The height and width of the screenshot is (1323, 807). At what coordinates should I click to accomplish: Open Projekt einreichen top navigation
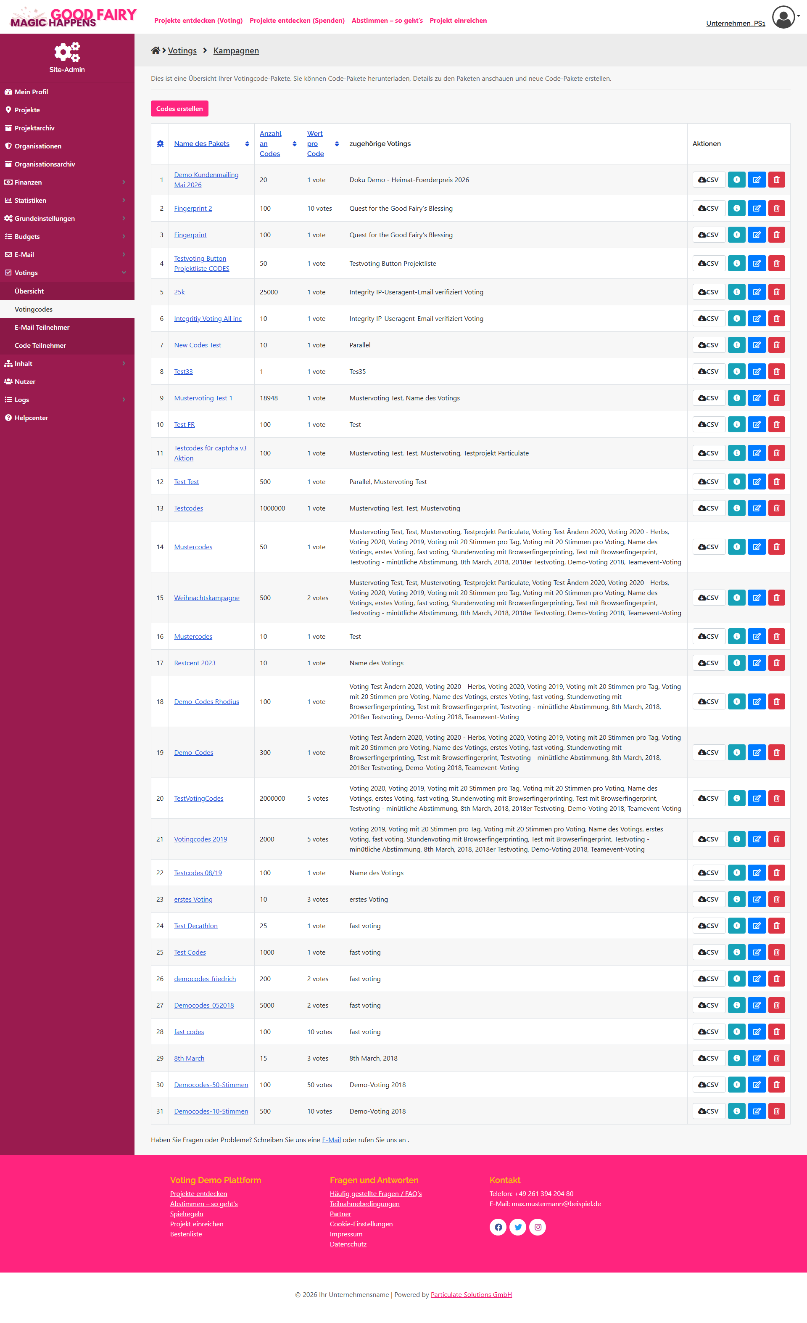[x=458, y=21]
